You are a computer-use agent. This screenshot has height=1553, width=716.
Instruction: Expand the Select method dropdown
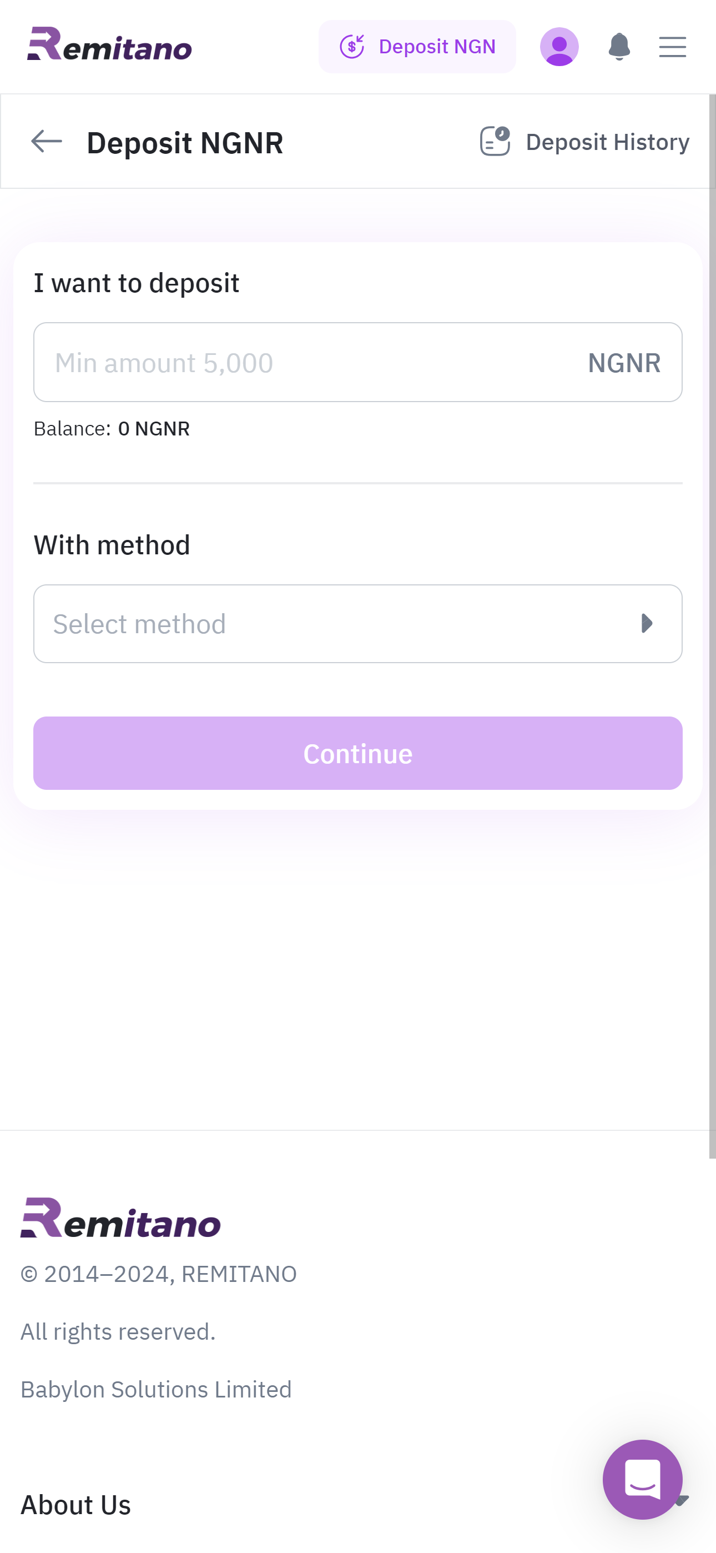[x=358, y=623]
